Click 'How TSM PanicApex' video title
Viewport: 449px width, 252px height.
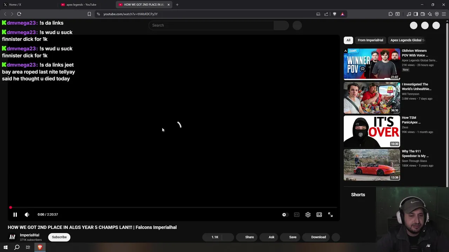click(x=411, y=120)
